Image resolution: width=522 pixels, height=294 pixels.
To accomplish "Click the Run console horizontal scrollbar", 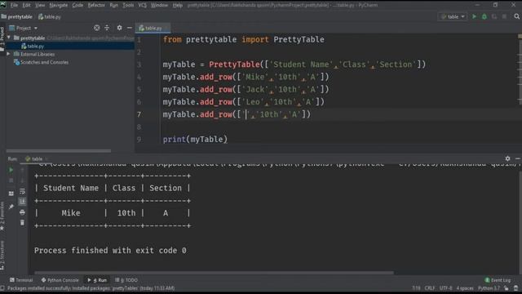I will click(214, 273).
